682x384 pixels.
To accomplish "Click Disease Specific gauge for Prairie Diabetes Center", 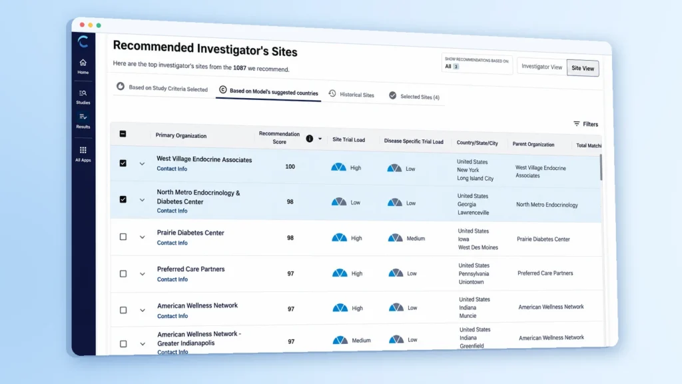I will pos(396,238).
